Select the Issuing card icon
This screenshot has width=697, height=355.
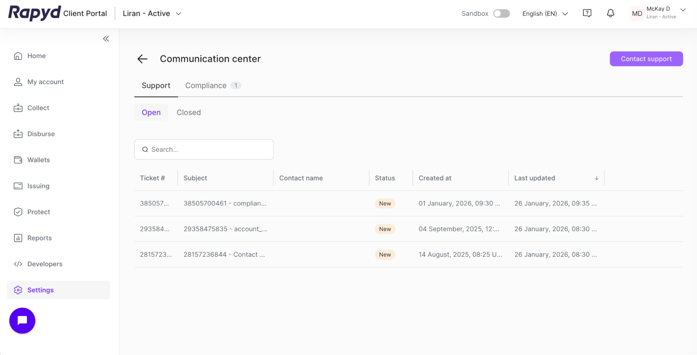click(x=18, y=186)
